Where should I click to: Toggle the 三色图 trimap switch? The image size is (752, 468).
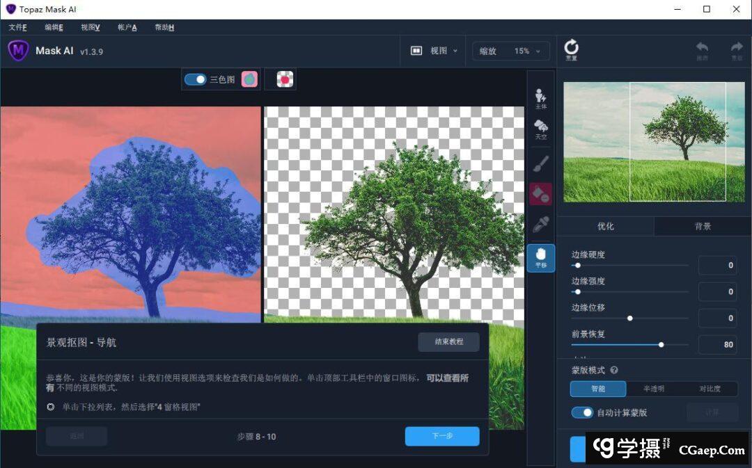(x=195, y=79)
